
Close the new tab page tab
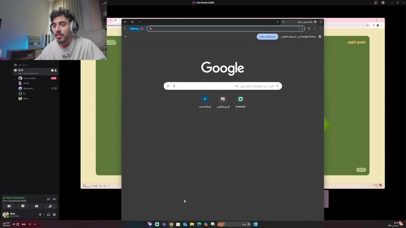tap(283, 22)
